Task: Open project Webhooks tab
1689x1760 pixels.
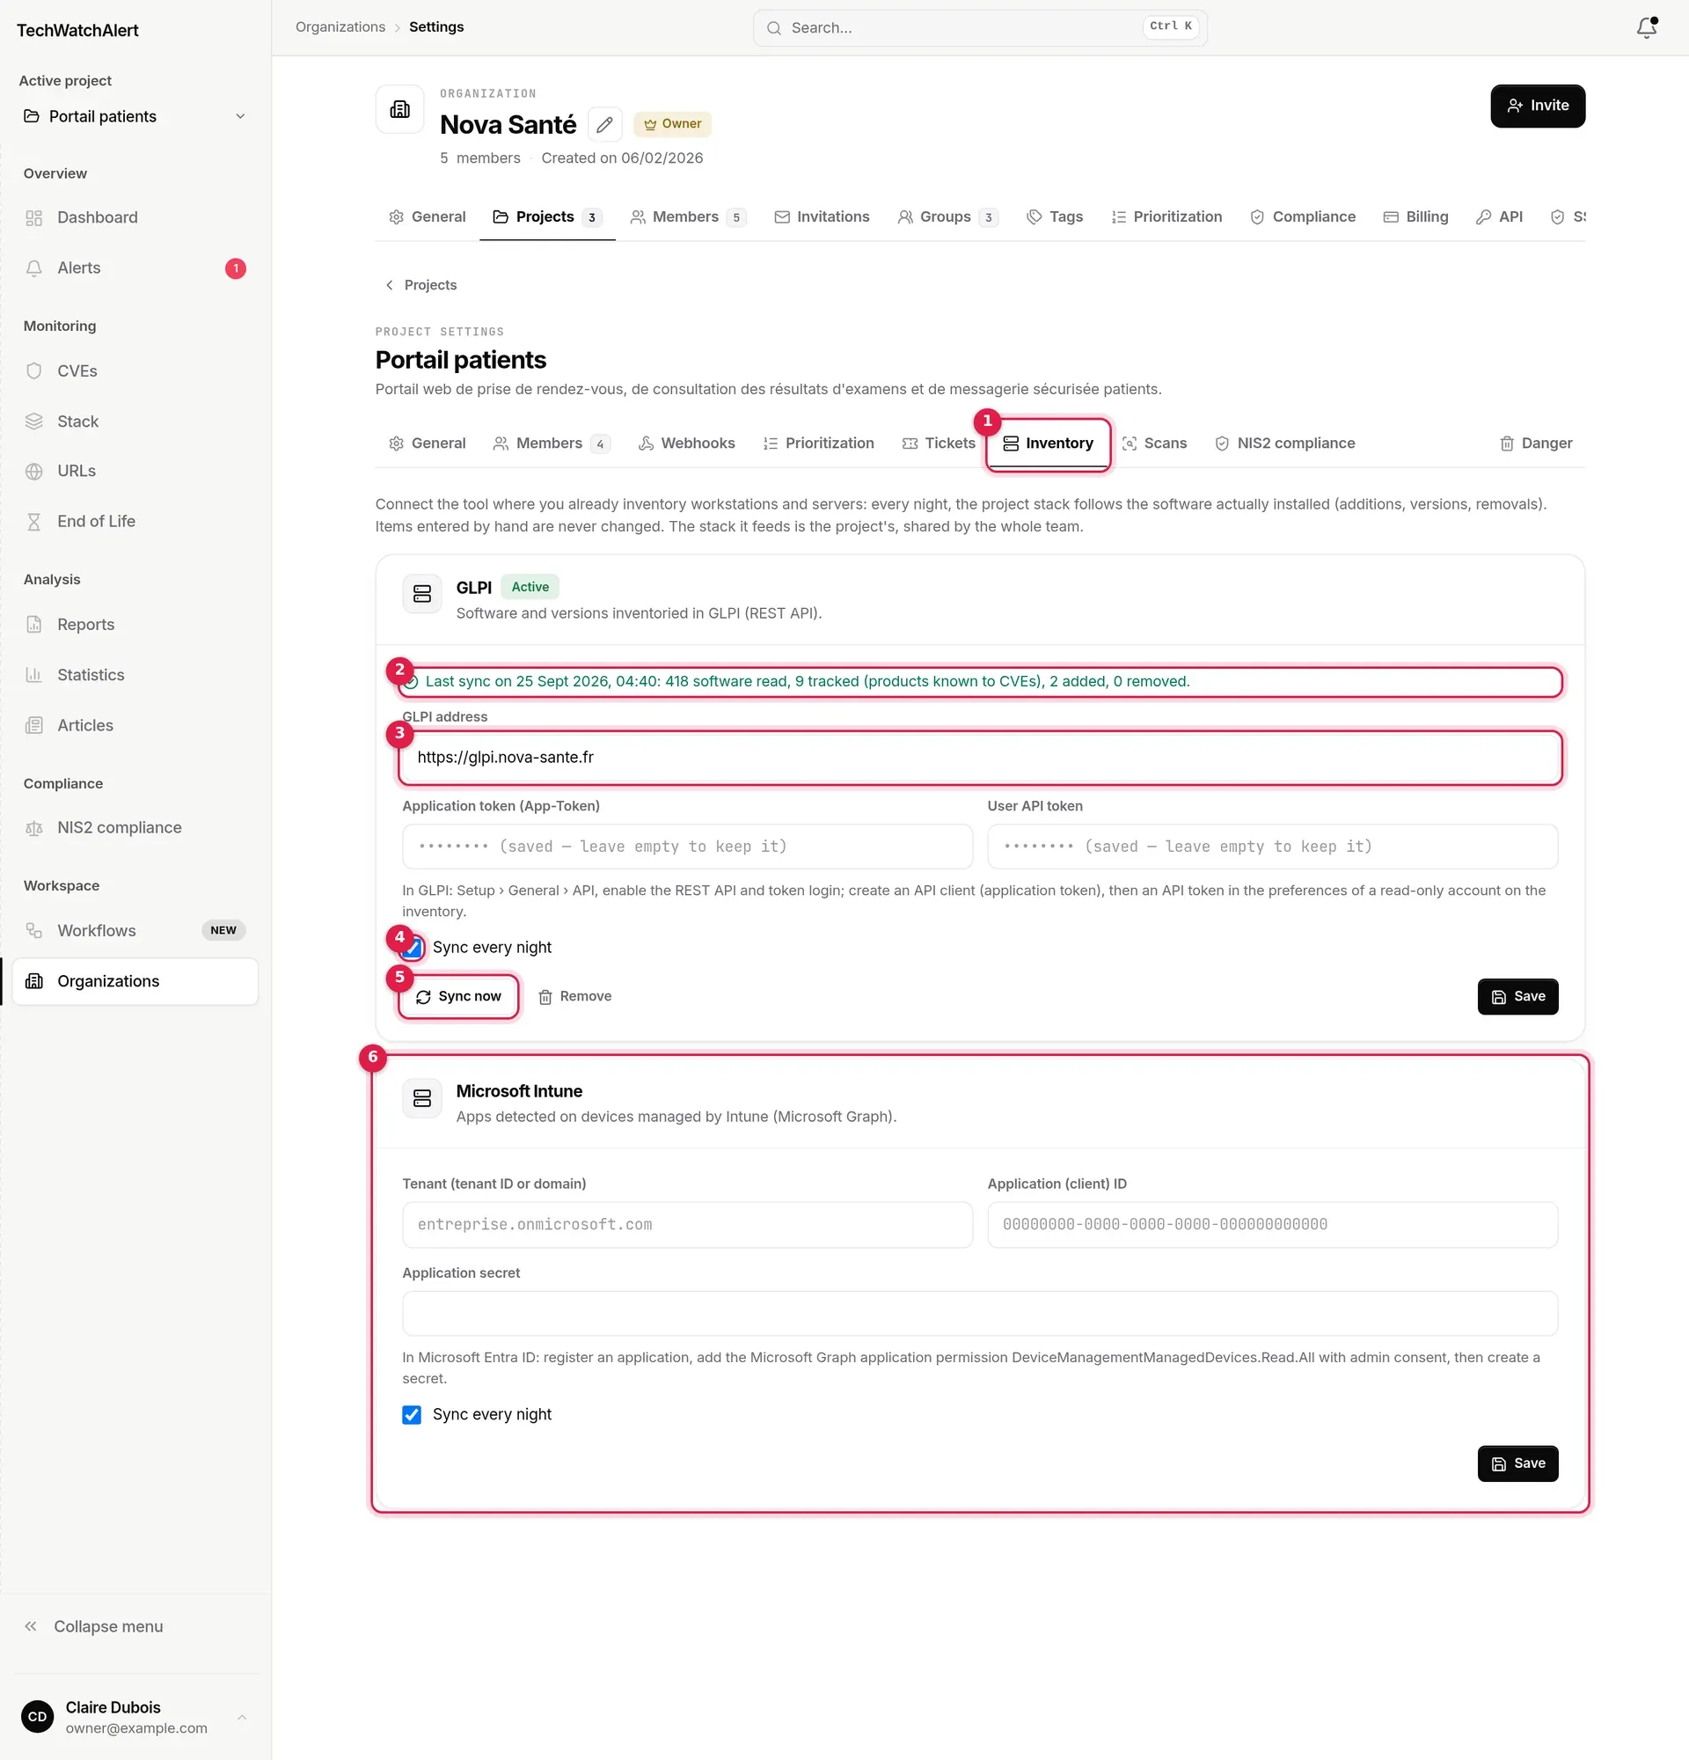Action: click(x=686, y=443)
